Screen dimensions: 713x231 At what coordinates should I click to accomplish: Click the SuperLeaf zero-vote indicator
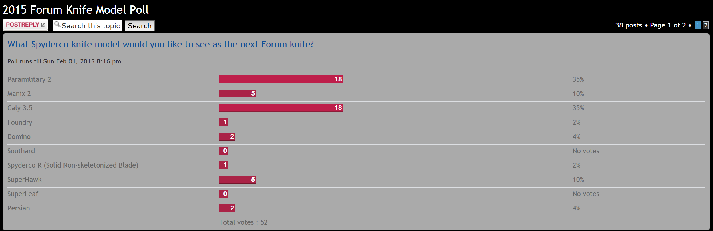[224, 194]
